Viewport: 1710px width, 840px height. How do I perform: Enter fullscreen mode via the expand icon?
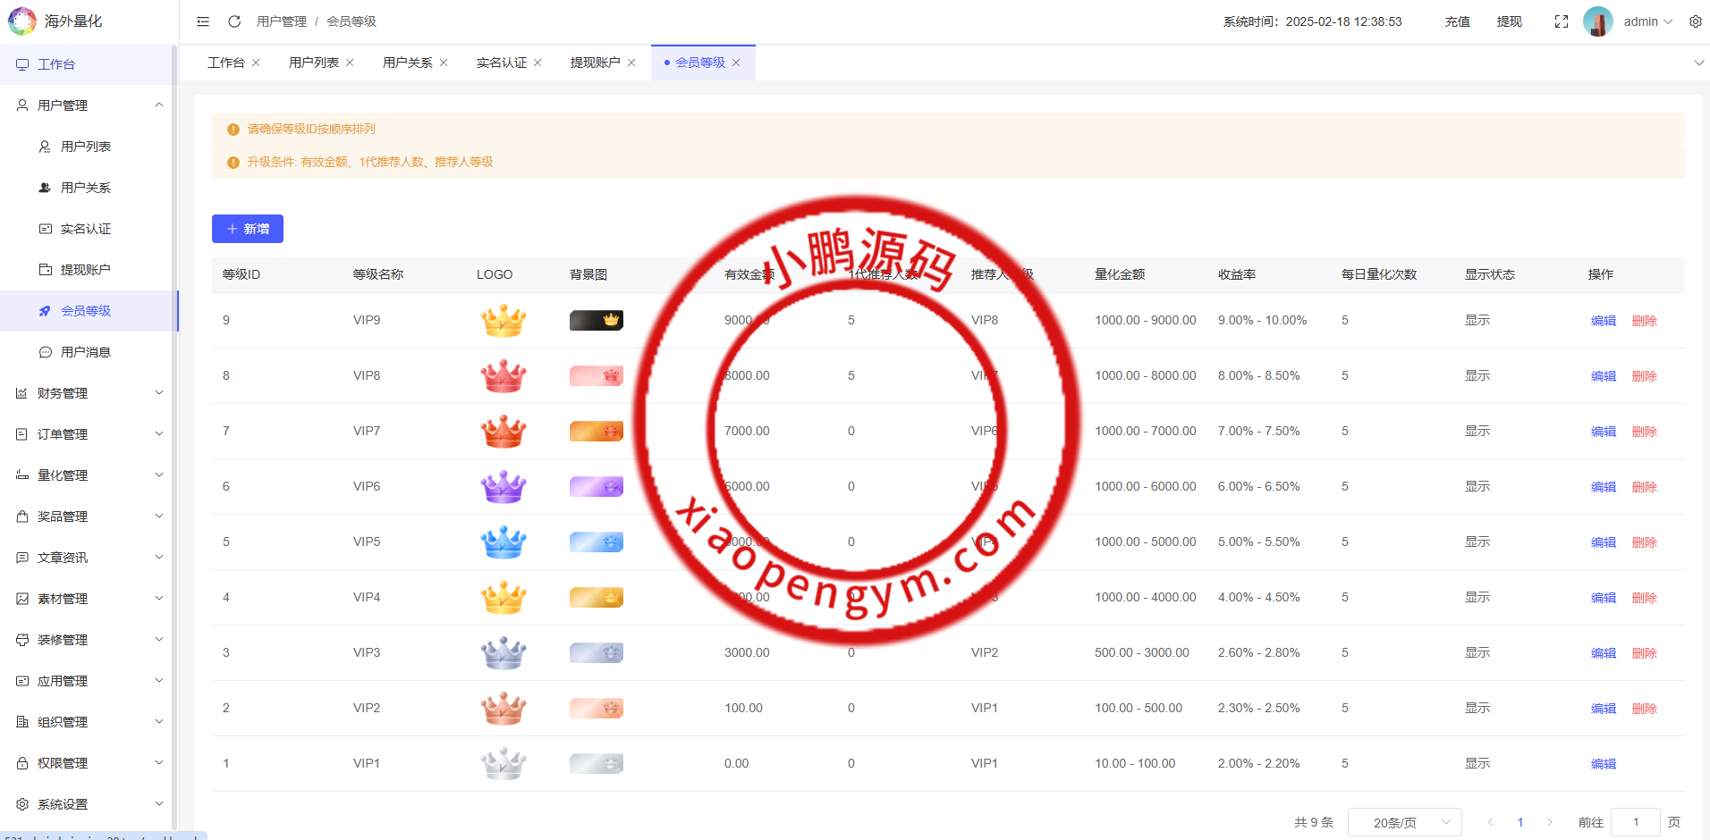(1562, 21)
